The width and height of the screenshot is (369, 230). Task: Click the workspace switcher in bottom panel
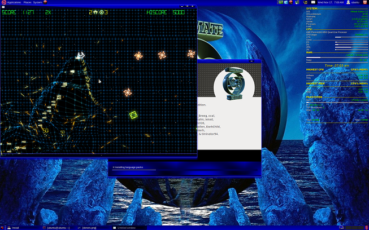354,228
